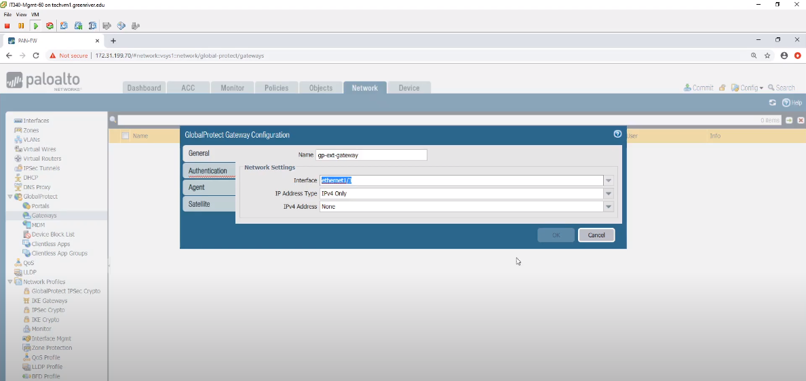Open the browser zoom magnifier icon

tap(754, 56)
